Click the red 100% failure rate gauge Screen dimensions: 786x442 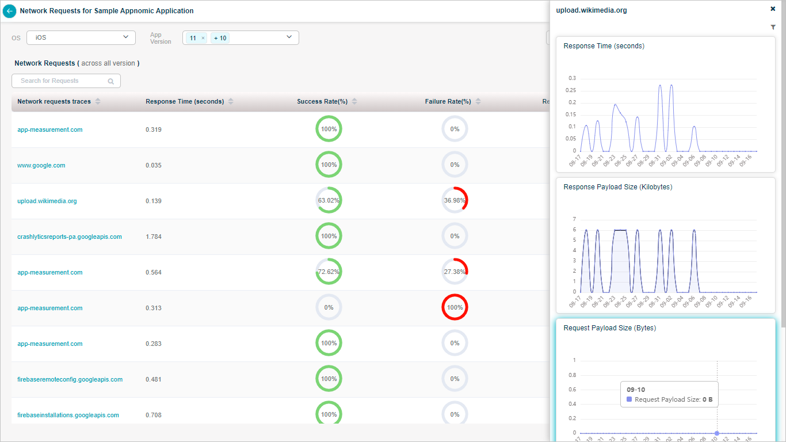pos(455,307)
